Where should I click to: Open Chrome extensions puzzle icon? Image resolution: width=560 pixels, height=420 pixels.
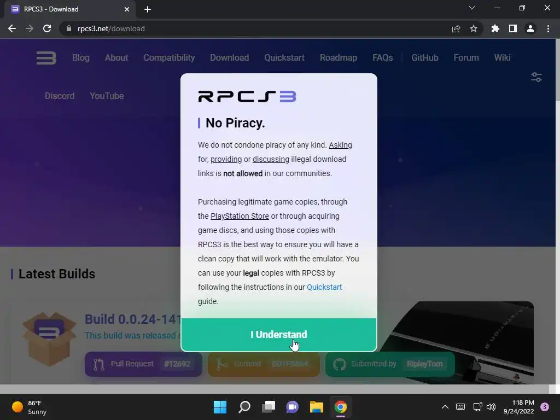tap(495, 28)
